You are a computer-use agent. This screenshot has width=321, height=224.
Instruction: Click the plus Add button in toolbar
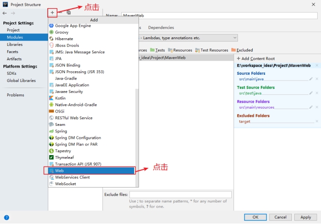[53, 12]
